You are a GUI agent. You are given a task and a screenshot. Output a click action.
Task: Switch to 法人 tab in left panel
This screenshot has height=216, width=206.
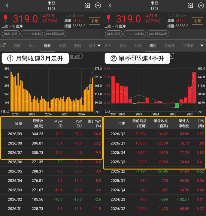32,46
